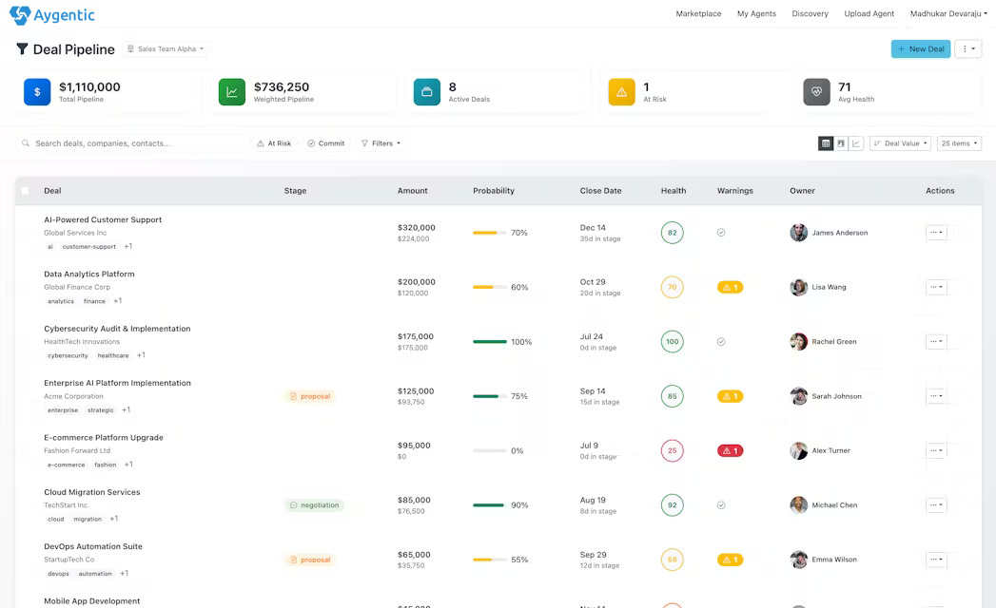This screenshot has height=608, width=996.
Task: Open warning badge for DevOps Automation Suite
Action: (x=730, y=560)
